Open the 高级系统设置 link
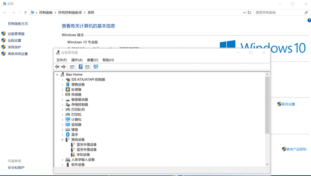This screenshot has width=311, height=176. click(18, 54)
